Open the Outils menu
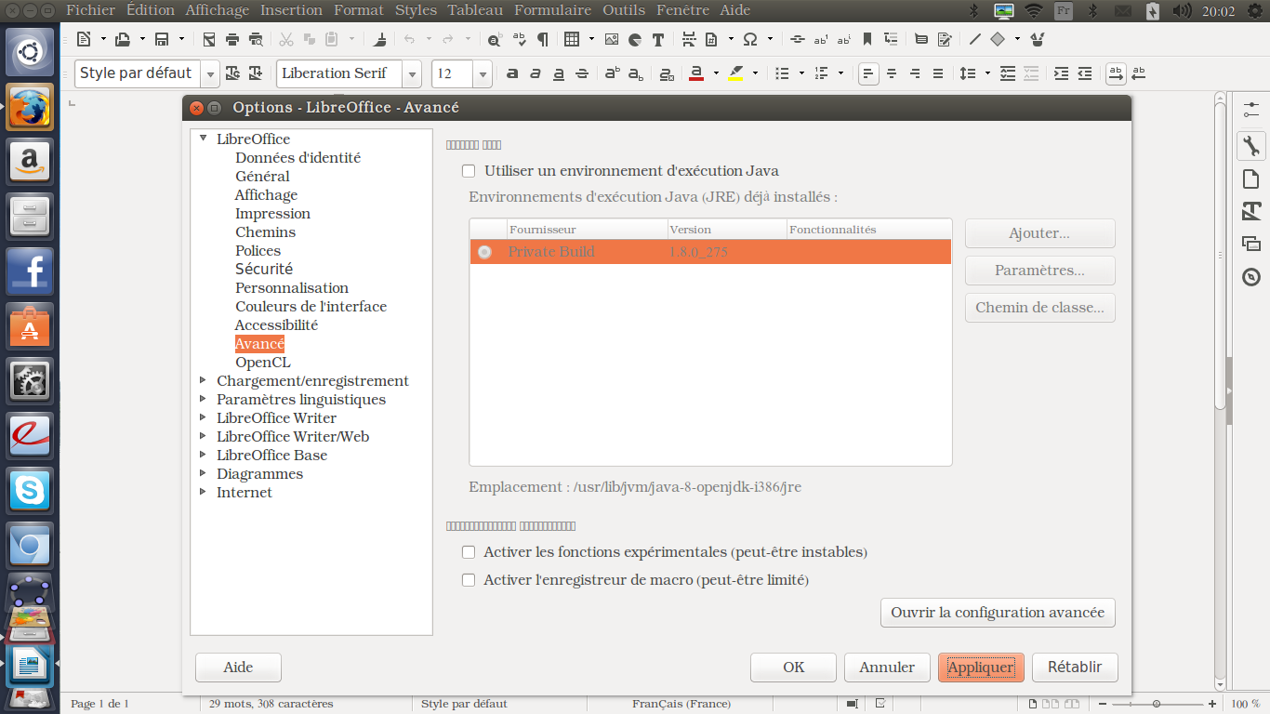 (623, 10)
